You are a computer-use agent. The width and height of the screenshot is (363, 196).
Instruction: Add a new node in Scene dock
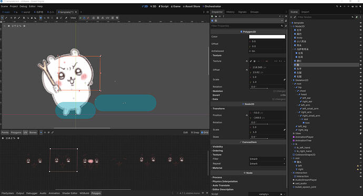[x=291, y=17]
